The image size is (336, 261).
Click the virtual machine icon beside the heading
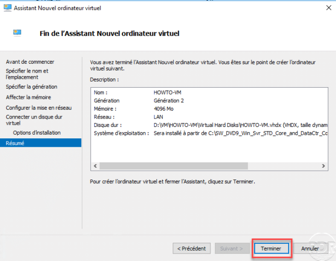pos(17,33)
